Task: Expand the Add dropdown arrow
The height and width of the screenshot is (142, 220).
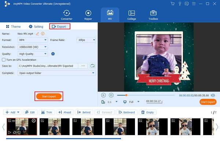Action: point(18,112)
